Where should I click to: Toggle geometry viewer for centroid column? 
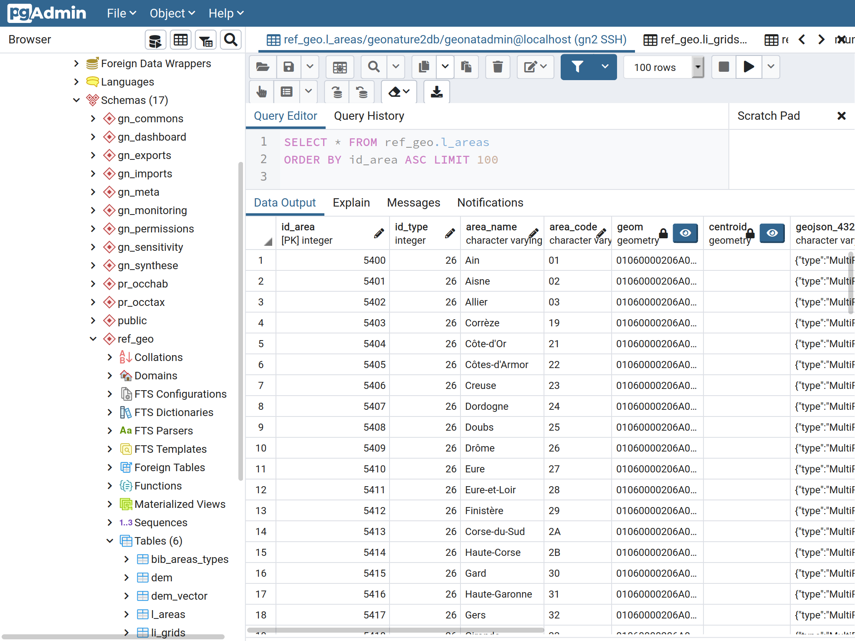pos(772,233)
